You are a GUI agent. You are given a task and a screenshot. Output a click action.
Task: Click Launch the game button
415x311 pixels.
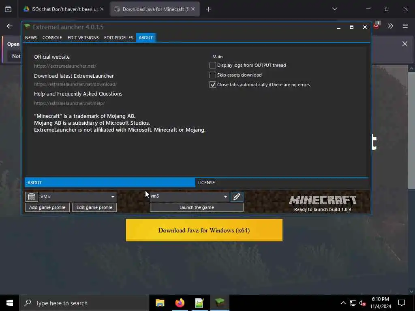197,207
